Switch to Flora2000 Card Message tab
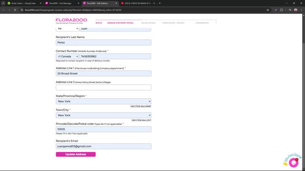Screen dimensions: 305x171 pos(61,3)
